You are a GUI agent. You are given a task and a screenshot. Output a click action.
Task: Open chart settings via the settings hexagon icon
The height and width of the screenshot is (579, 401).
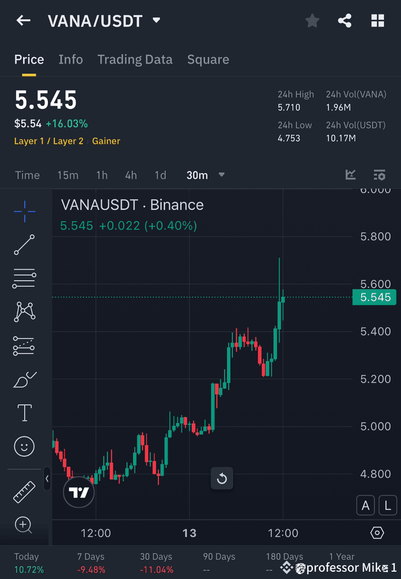(377, 532)
